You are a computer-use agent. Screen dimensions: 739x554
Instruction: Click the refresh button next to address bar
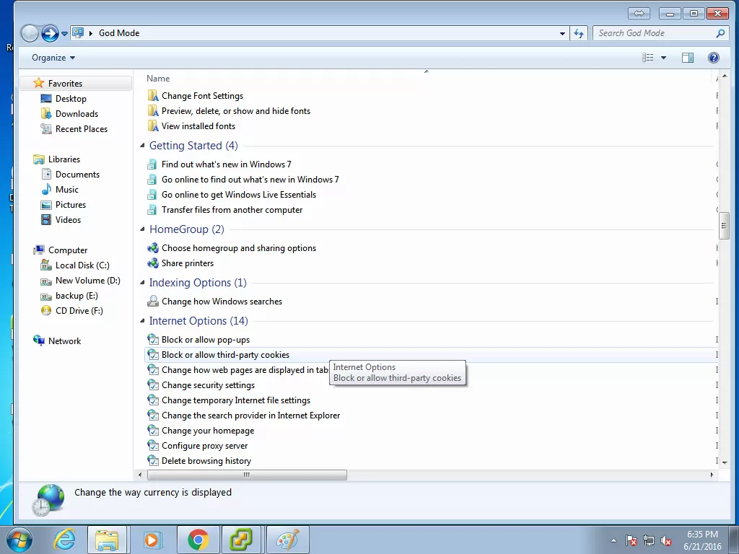click(579, 33)
